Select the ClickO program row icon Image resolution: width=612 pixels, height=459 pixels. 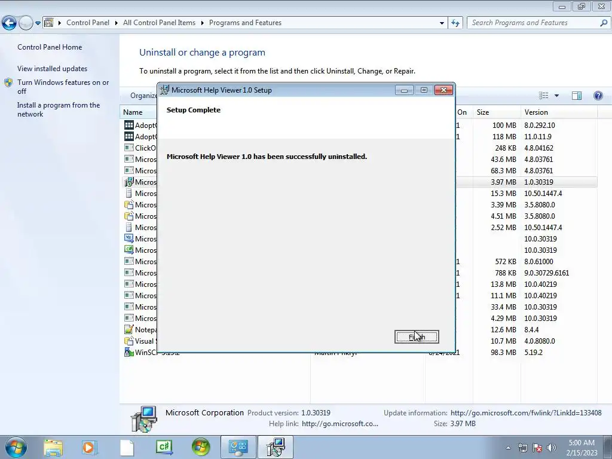[x=129, y=148]
